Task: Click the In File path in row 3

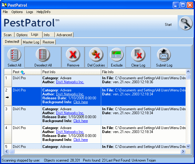Action: (x=150, y=109)
